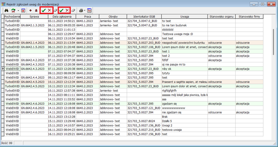
Task: Click second green checkmark accept icon
Action: coord(61,10)
